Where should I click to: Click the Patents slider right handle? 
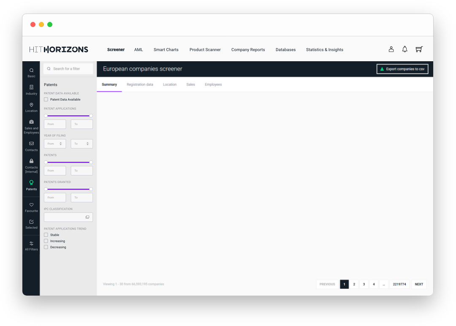pos(91,162)
